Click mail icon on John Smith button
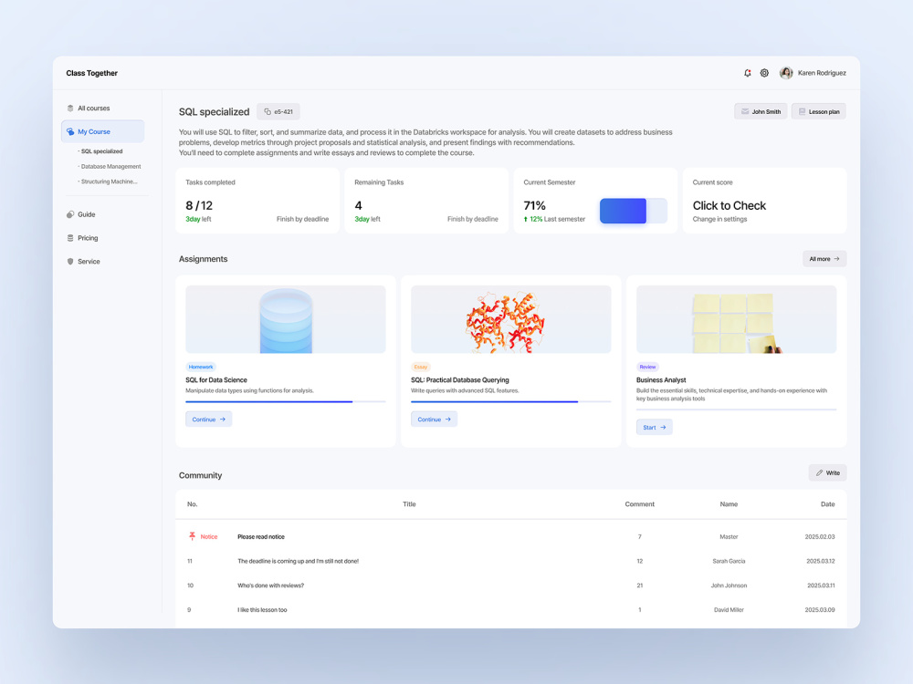The image size is (913, 684). coord(745,111)
